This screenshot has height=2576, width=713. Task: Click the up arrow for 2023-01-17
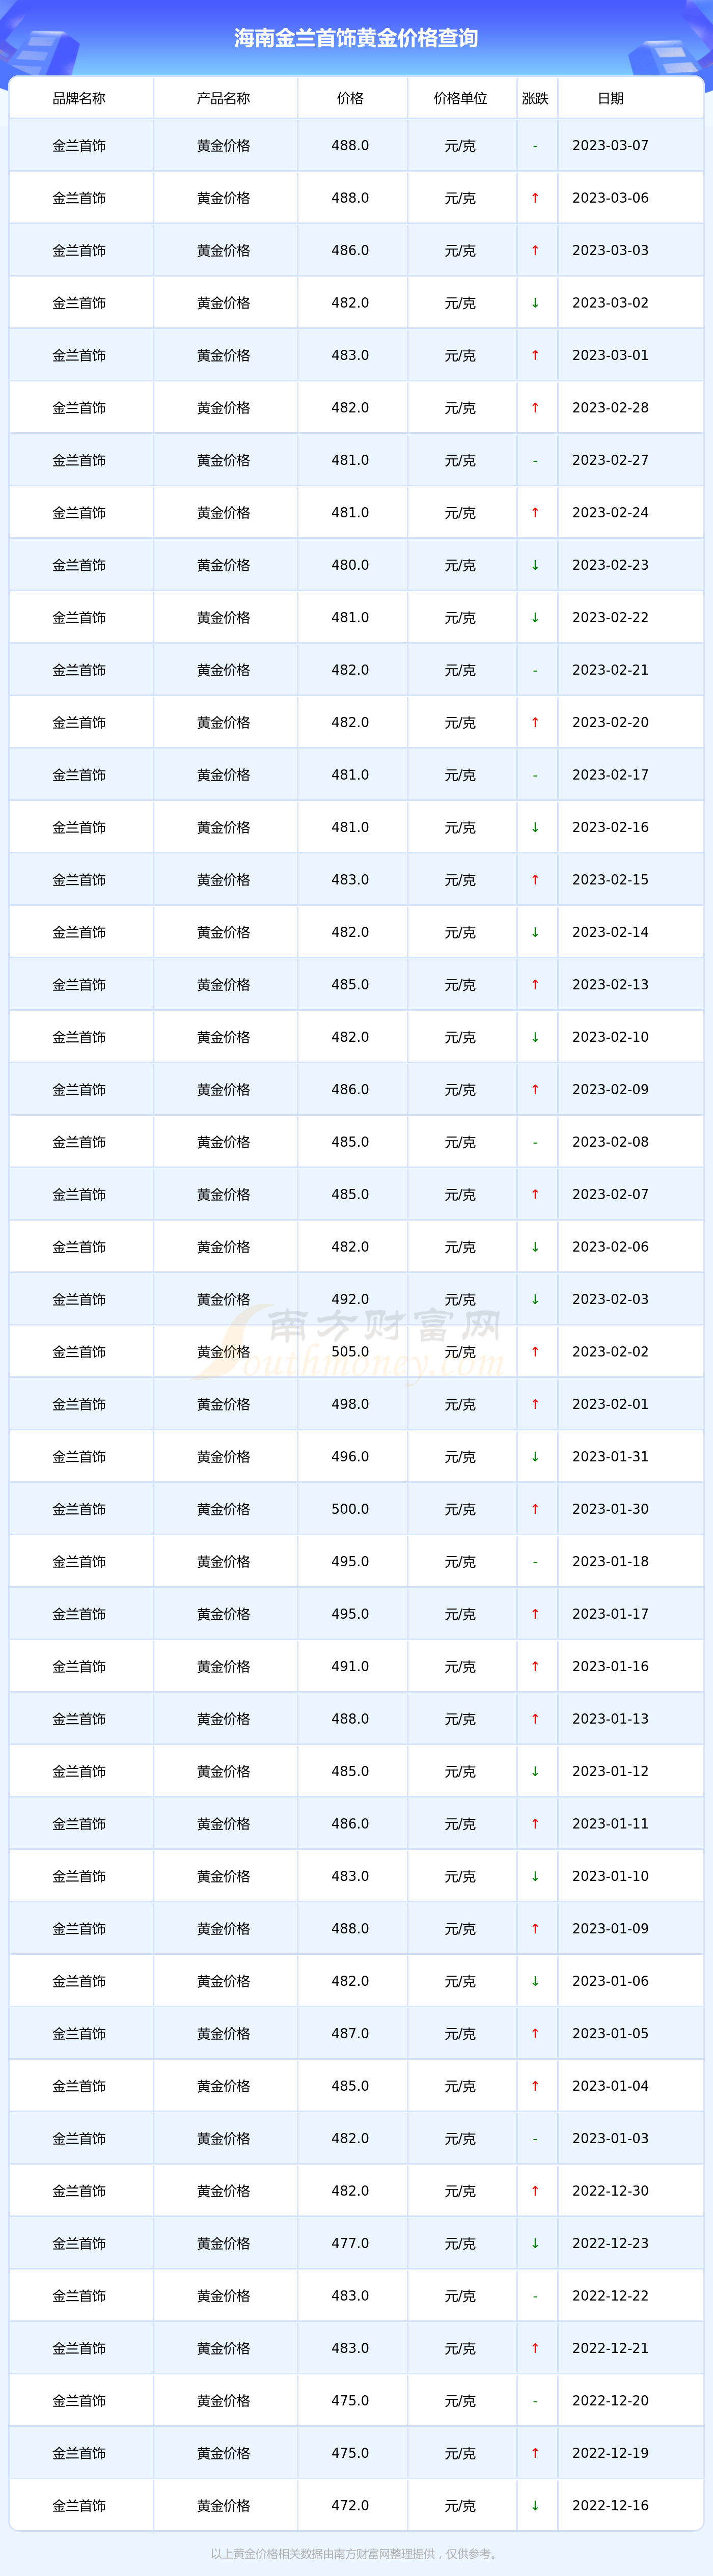(x=535, y=1614)
